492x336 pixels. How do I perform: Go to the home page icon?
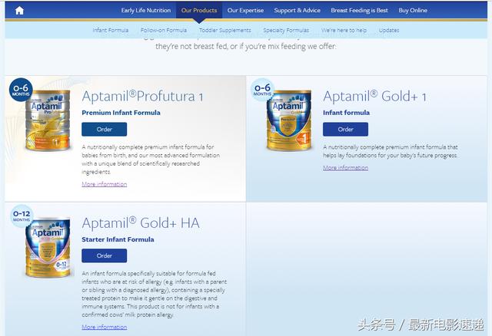[x=19, y=11]
